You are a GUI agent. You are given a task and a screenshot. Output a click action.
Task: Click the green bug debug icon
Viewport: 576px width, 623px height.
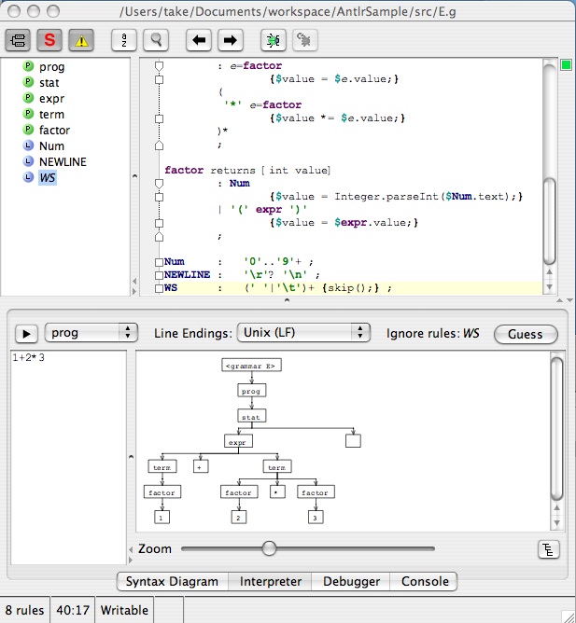(273, 40)
